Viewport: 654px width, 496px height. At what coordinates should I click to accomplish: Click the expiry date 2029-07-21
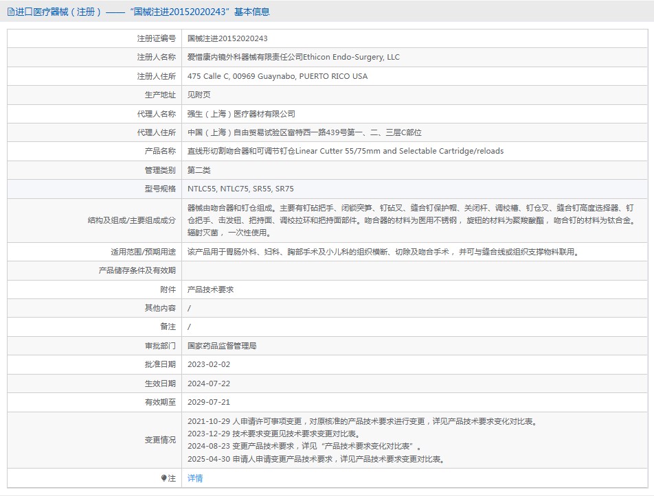209,402
